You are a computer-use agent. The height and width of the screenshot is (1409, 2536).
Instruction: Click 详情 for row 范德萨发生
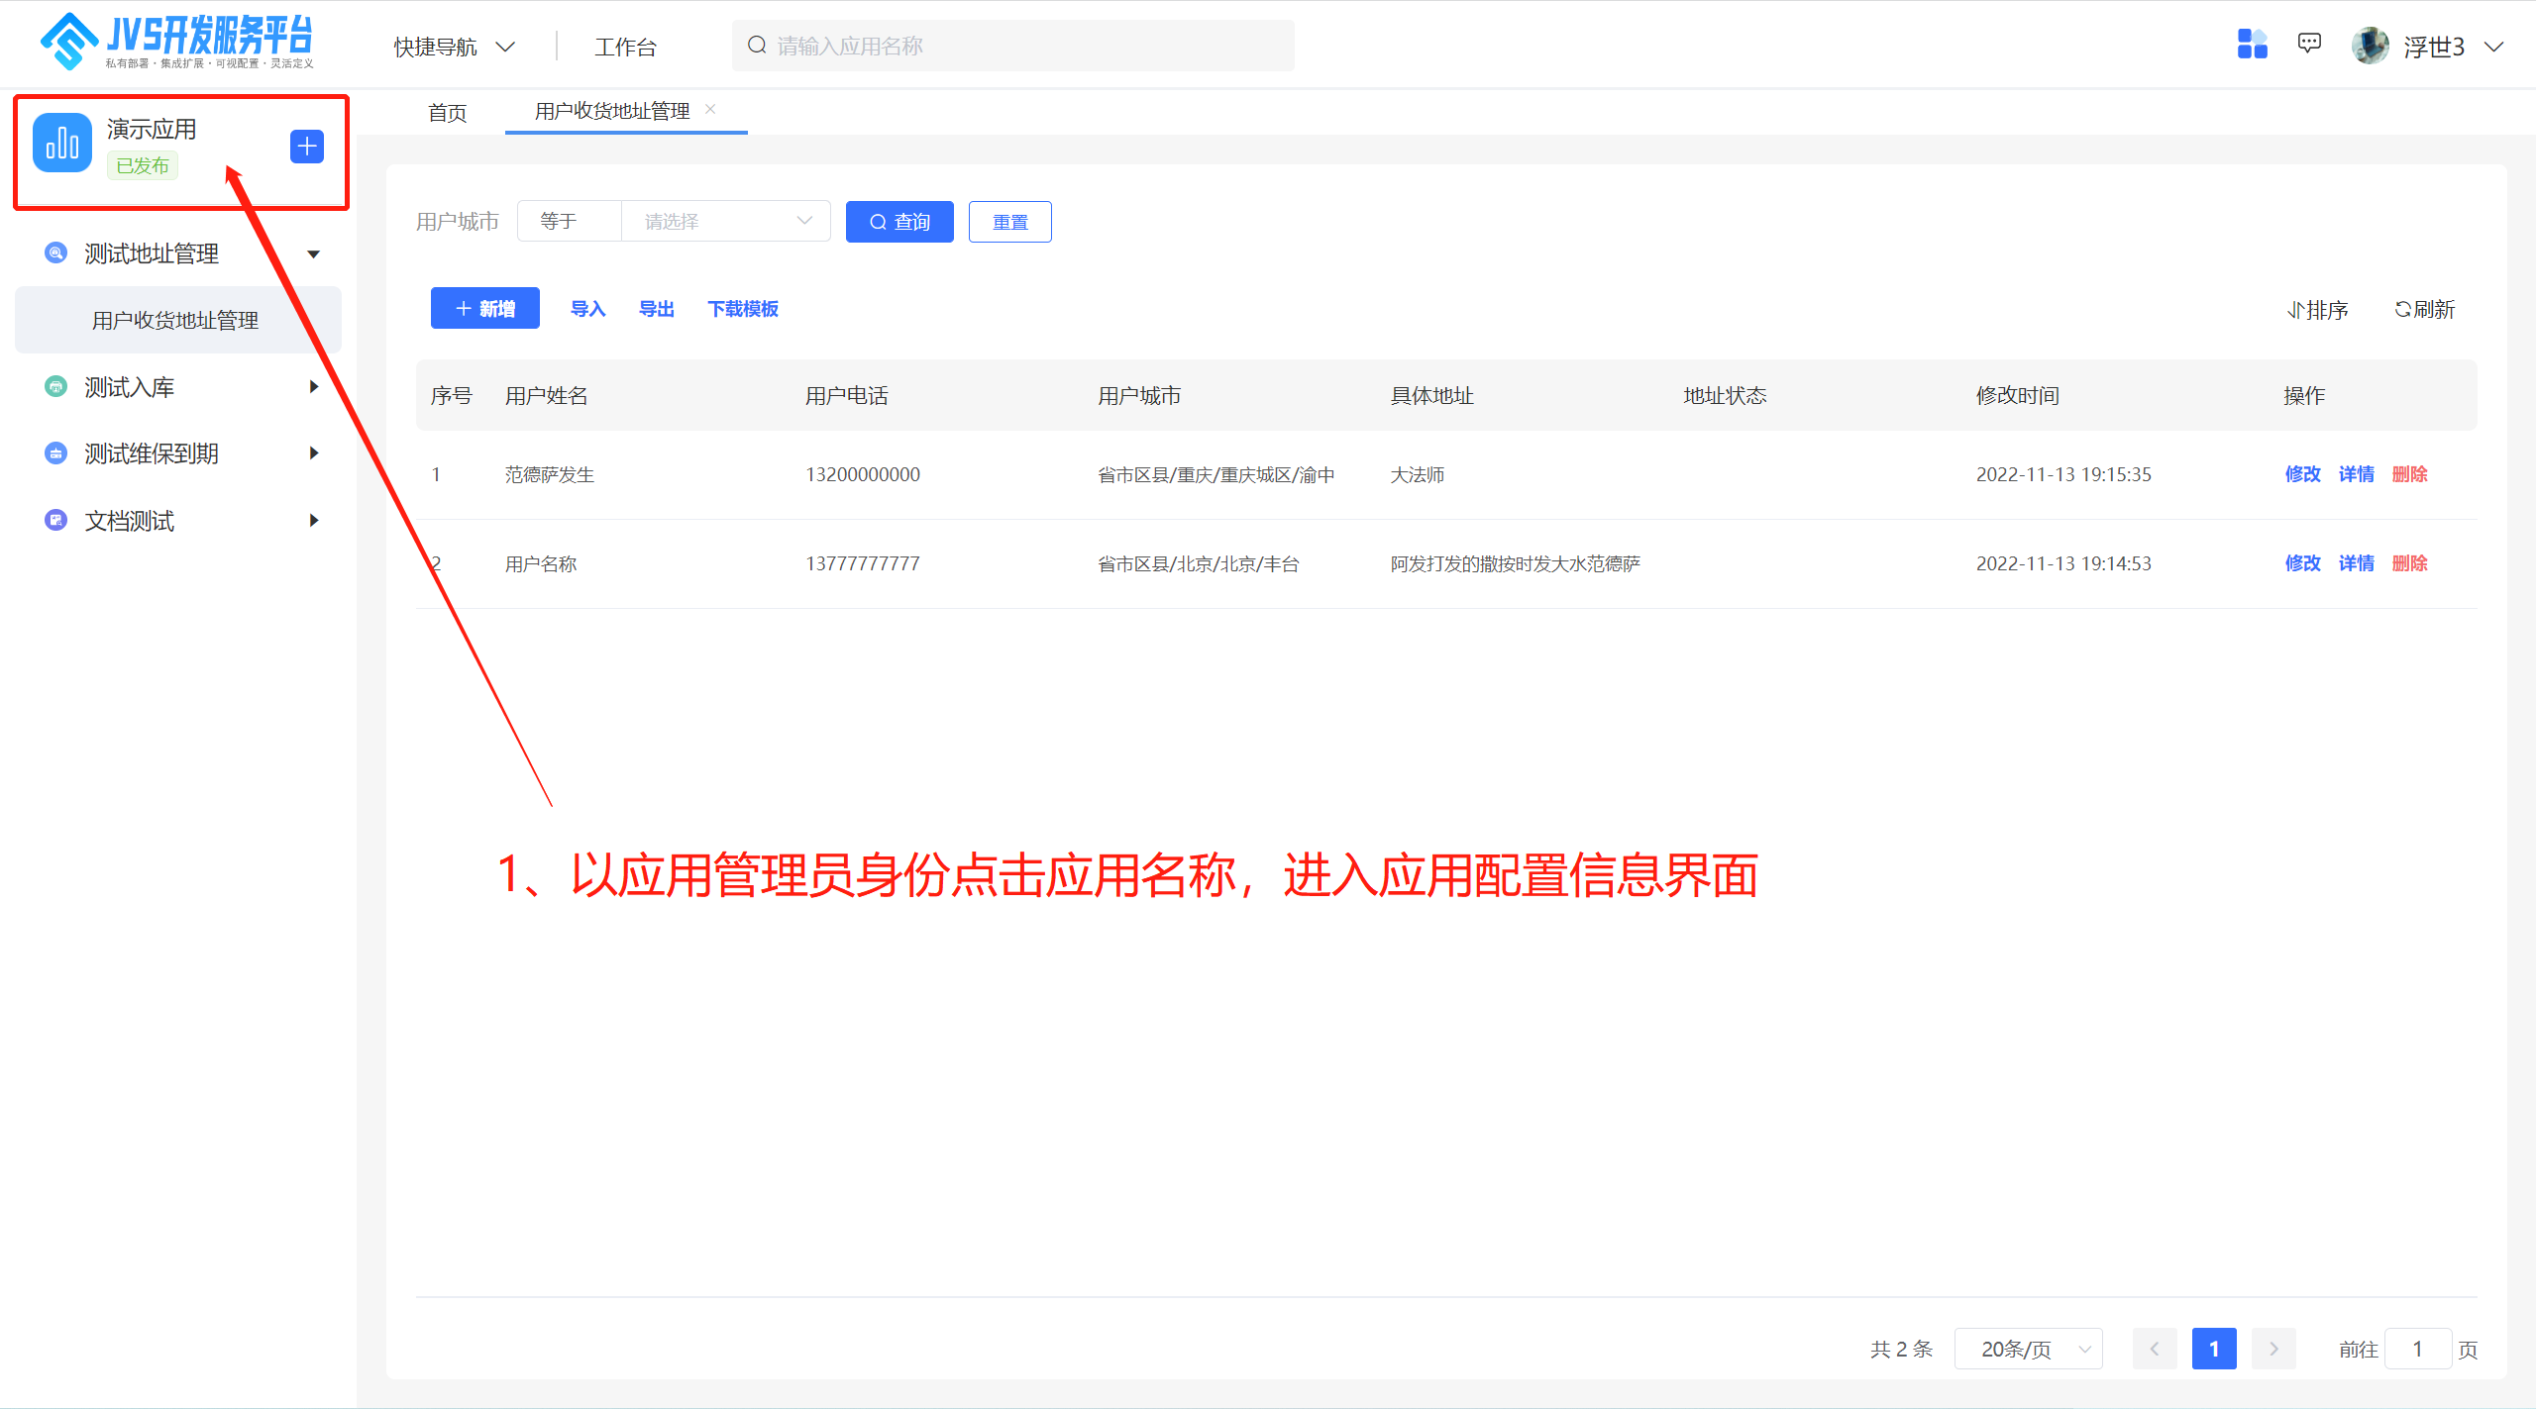pos(2356,474)
